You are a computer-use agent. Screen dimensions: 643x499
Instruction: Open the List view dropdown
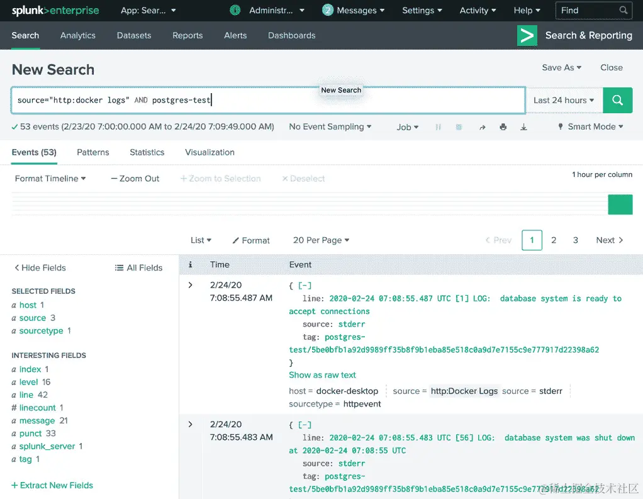point(201,240)
